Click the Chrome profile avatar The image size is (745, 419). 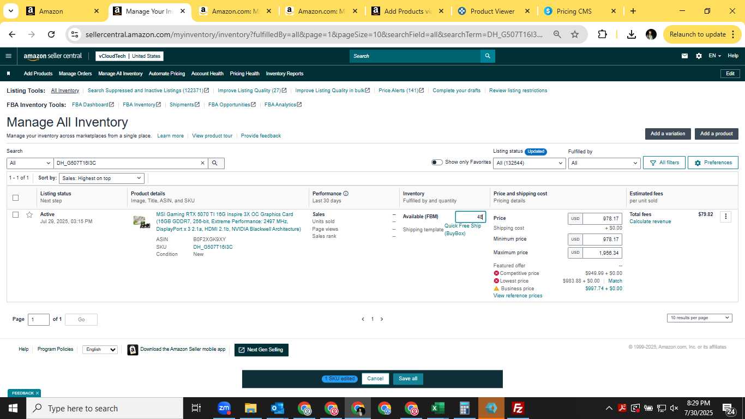[x=651, y=34]
